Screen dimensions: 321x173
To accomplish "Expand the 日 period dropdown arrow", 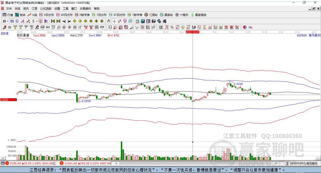I will 8,21.
